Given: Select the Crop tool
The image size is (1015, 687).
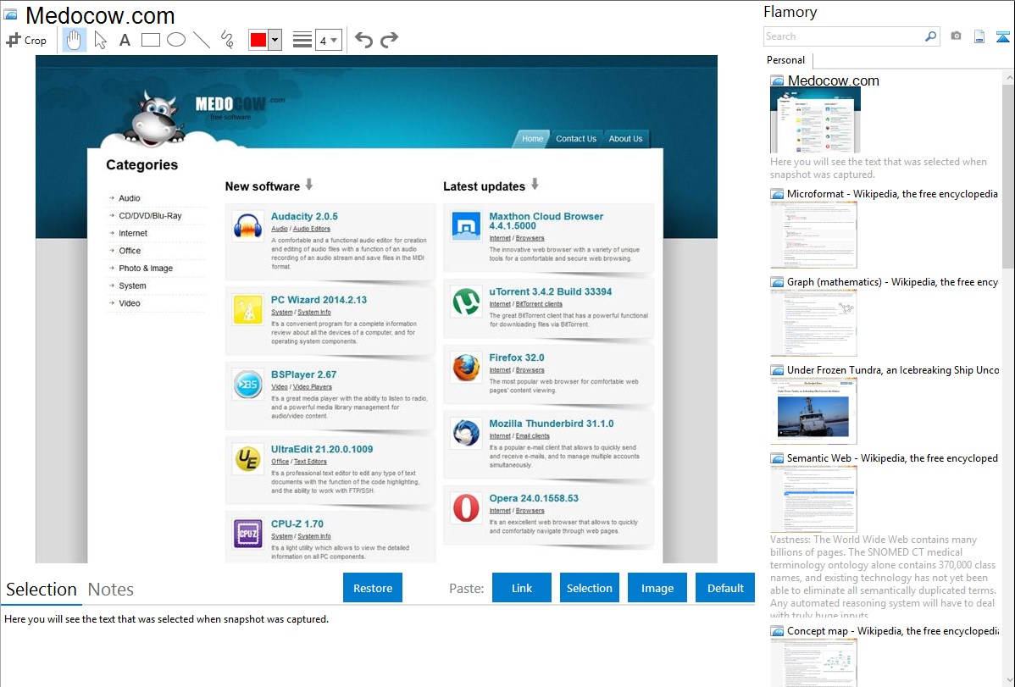Looking at the screenshot, I should tap(26, 40).
